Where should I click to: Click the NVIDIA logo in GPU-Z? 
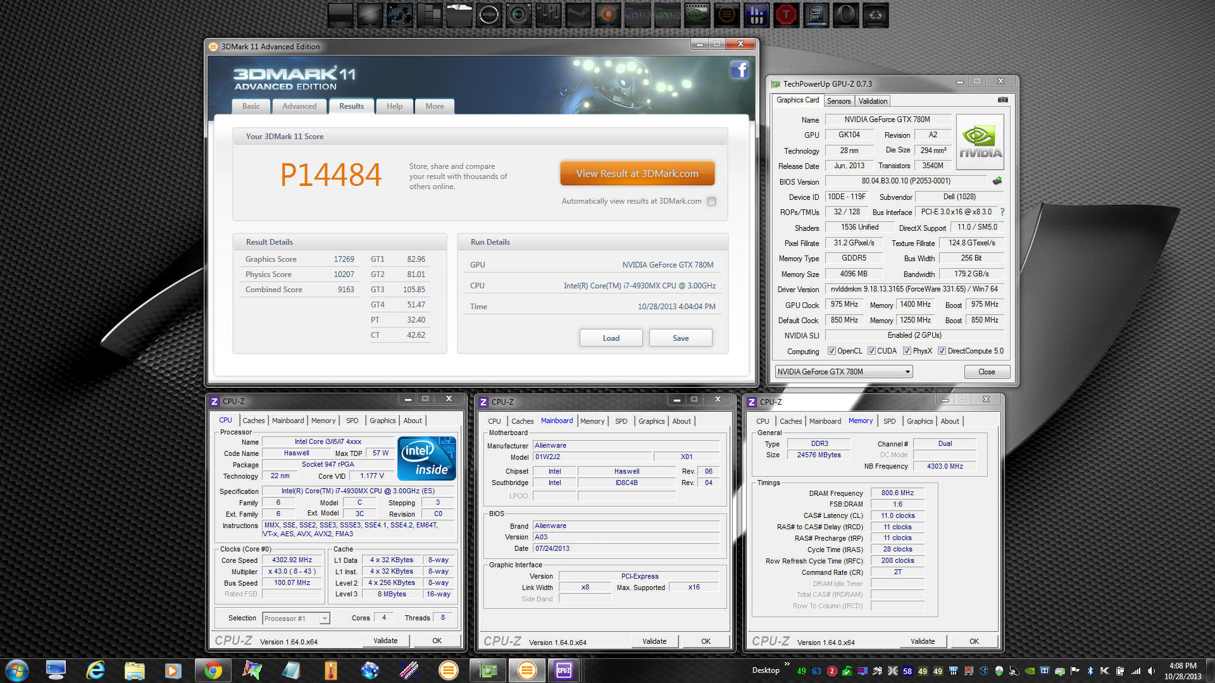(x=980, y=142)
